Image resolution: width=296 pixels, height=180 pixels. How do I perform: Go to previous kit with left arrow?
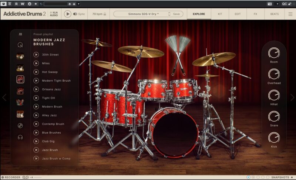click(x=4, y=98)
